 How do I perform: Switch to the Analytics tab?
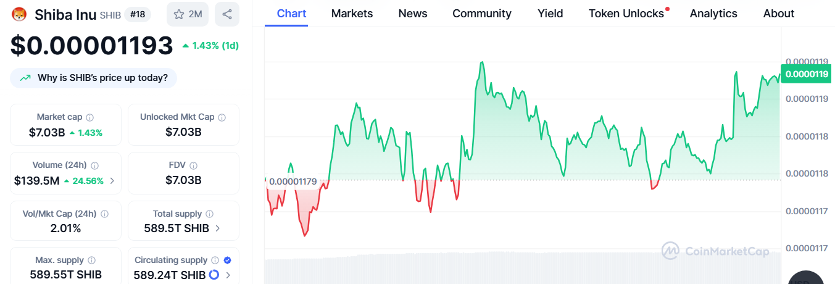[713, 14]
